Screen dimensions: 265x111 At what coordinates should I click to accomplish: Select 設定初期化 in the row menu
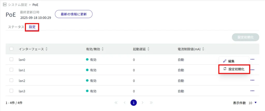pyautogui.click(x=234, y=69)
